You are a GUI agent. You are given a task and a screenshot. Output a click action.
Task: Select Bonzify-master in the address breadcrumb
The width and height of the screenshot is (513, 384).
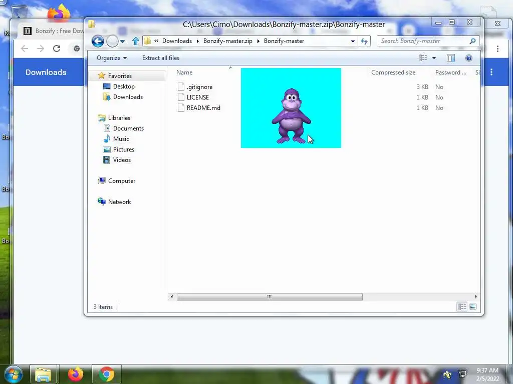coord(284,41)
